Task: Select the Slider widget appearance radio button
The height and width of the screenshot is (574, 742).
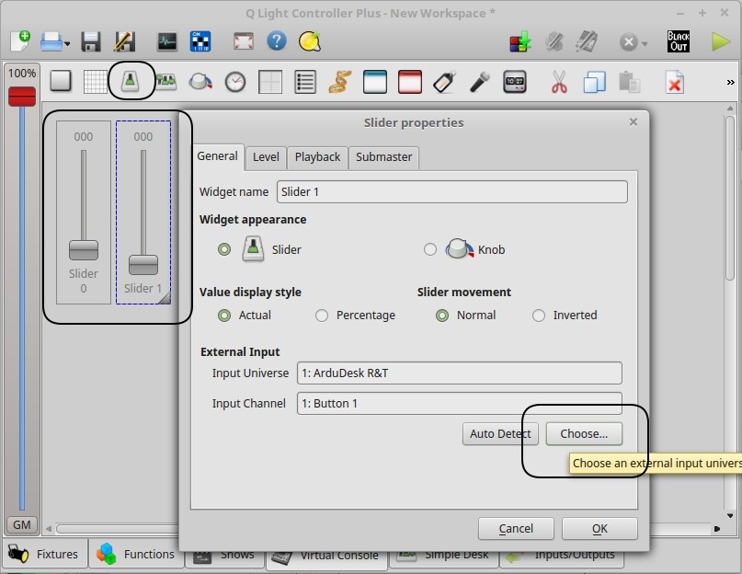Action: coord(225,248)
